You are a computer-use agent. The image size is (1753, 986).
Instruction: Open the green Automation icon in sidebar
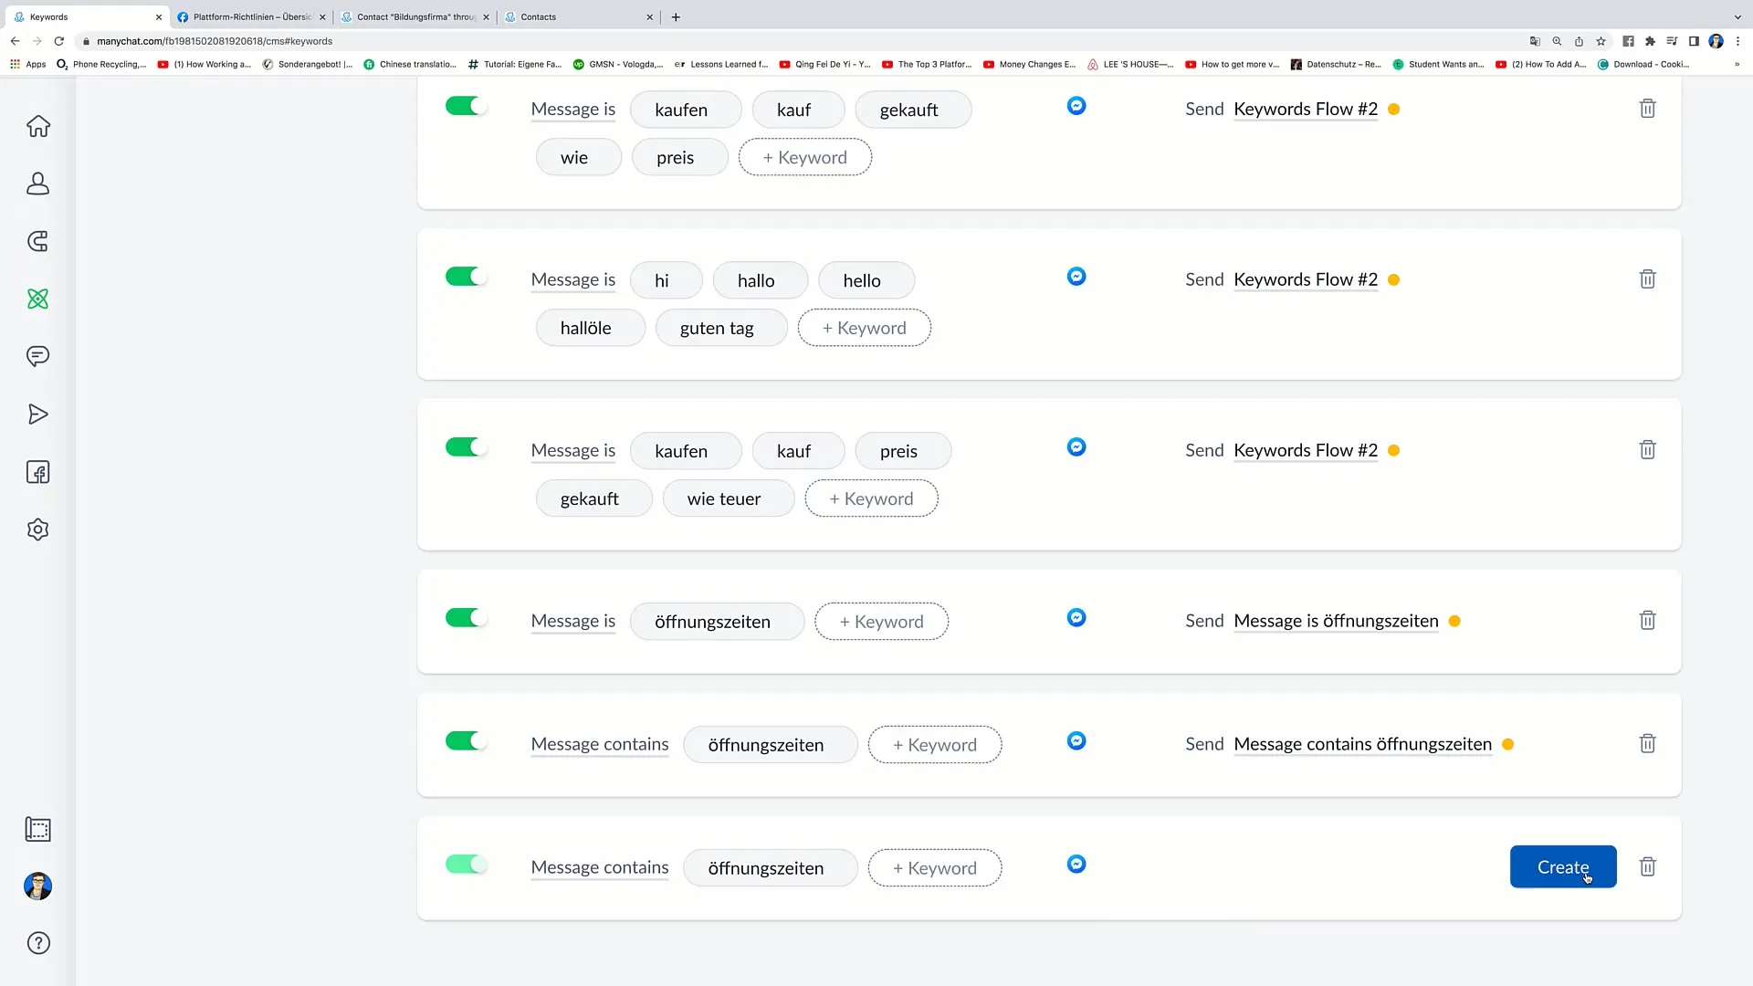click(37, 299)
